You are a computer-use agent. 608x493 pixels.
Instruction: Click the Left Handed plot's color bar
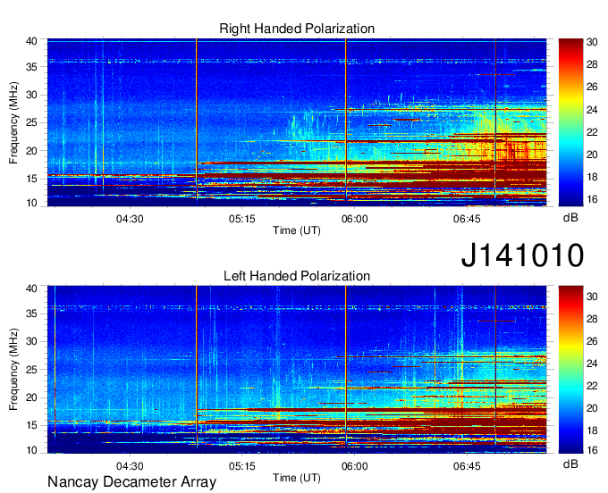[x=570, y=370]
